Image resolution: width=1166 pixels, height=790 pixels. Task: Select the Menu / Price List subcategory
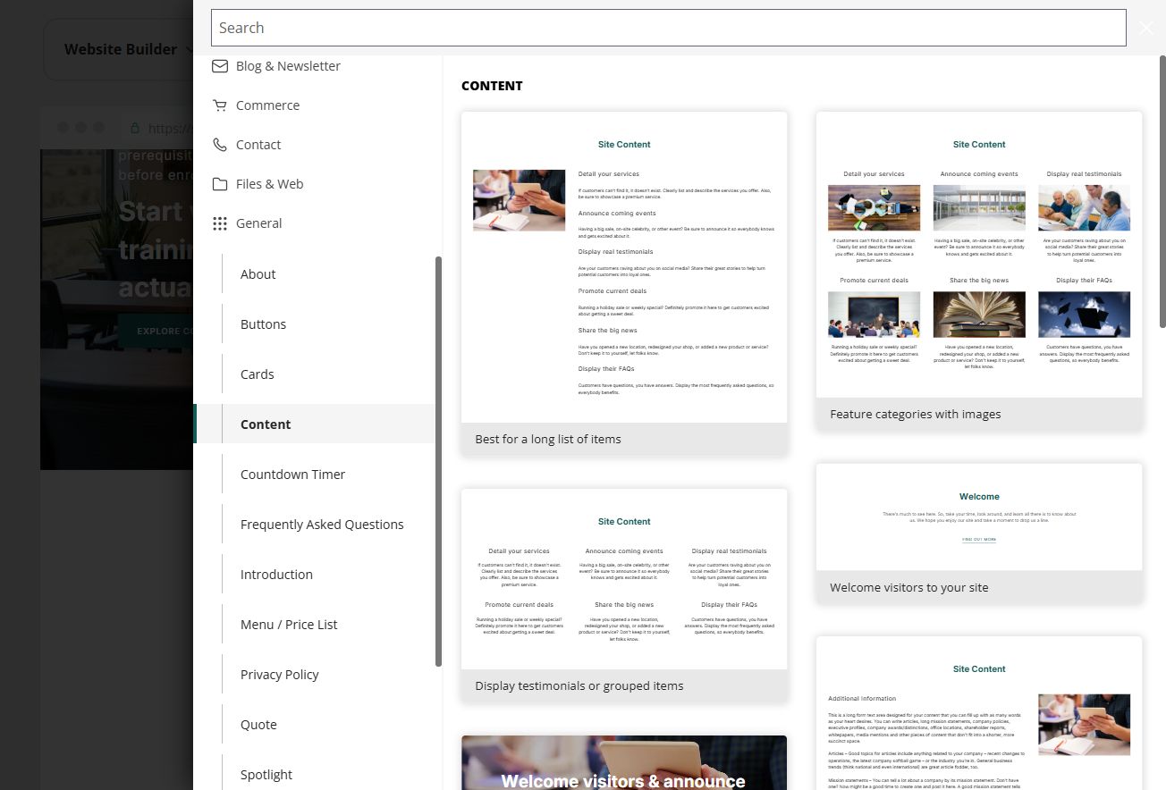314,625
